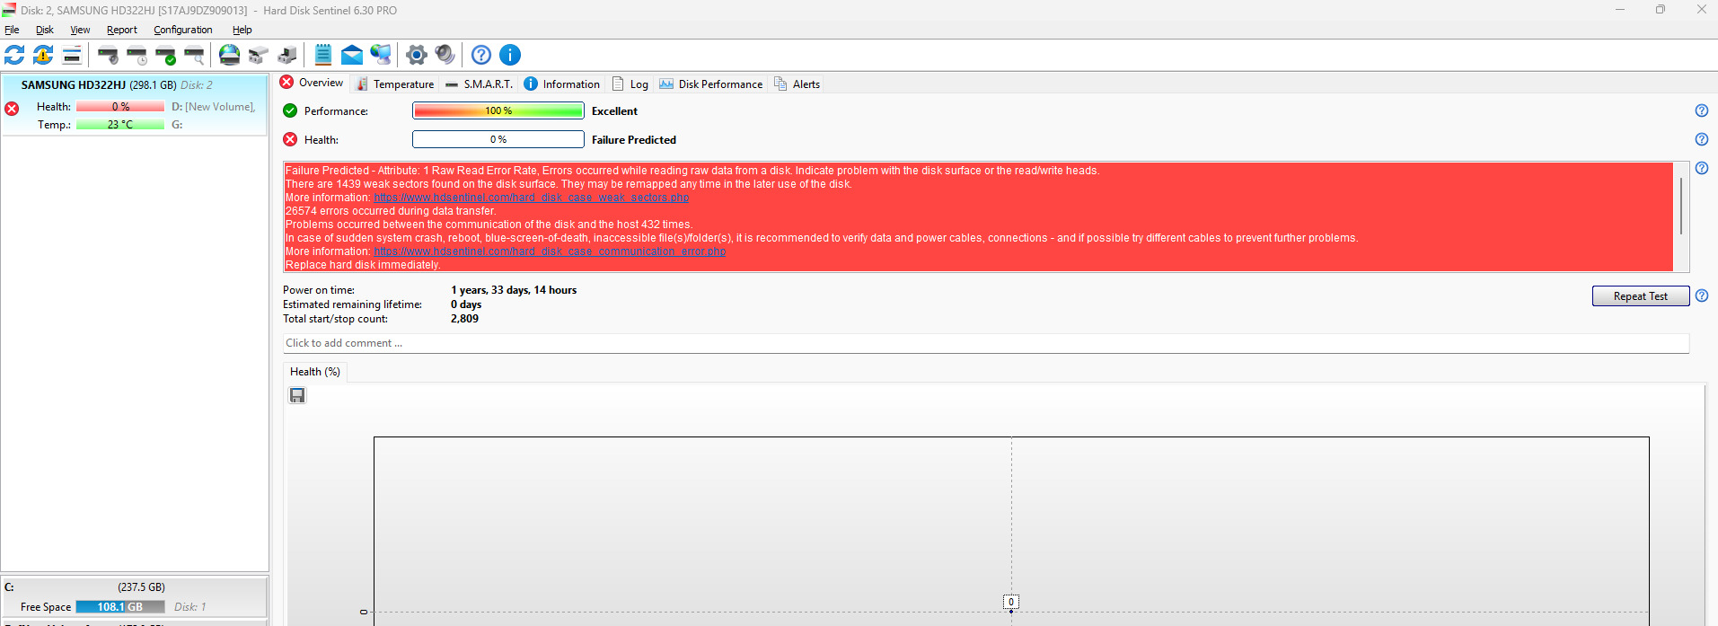Click the blue envelope e-mail icon
Image resolution: width=1718 pixels, height=626 pixels.
tap(352, 55)
